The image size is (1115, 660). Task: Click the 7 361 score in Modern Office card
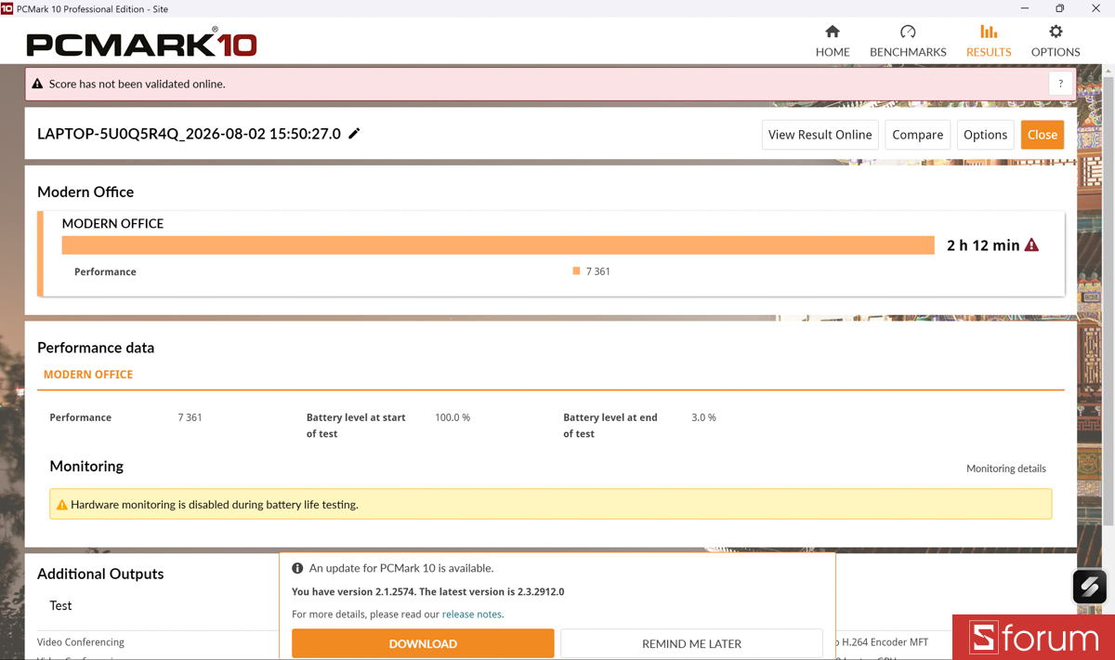pyautogui.click(x=598, y=271)
